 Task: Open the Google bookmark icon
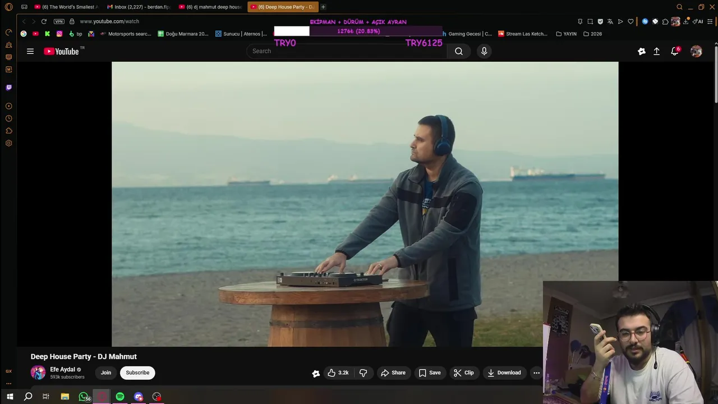coord(24,34)
